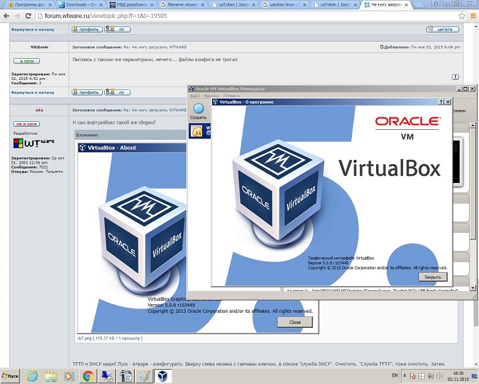The image size is (479, 384).
Task: Click the Пуск start button
Action: click(11, 376)
